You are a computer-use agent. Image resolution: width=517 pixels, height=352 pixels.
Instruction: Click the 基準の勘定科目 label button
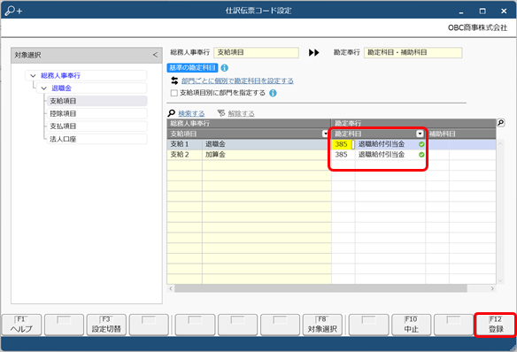click(193, 68)
